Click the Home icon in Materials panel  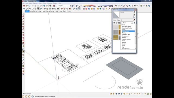coord(119,23)
